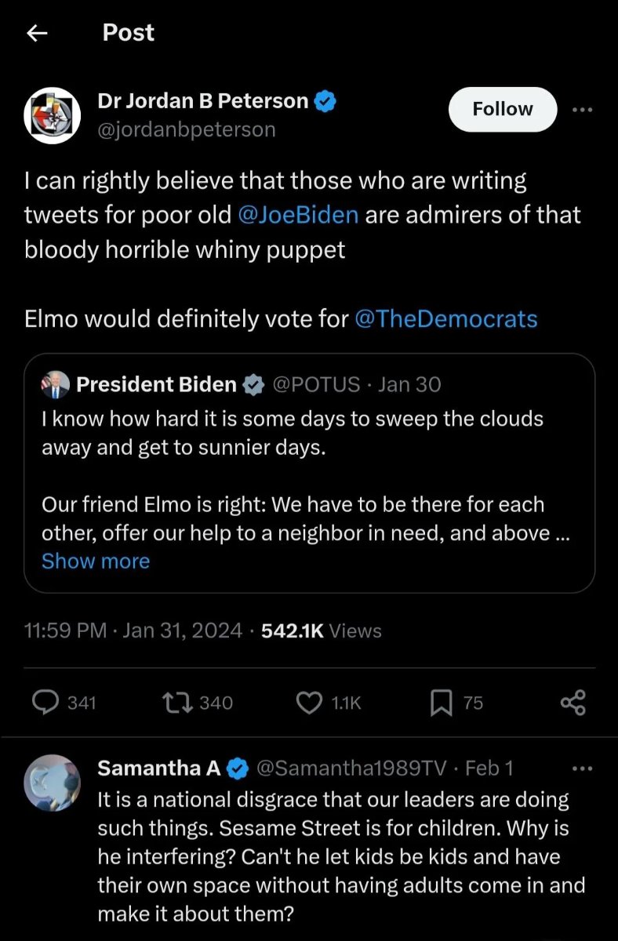Open the @Samantha1989TV handle
Screen dimensions: 618x941
[351, 768]
